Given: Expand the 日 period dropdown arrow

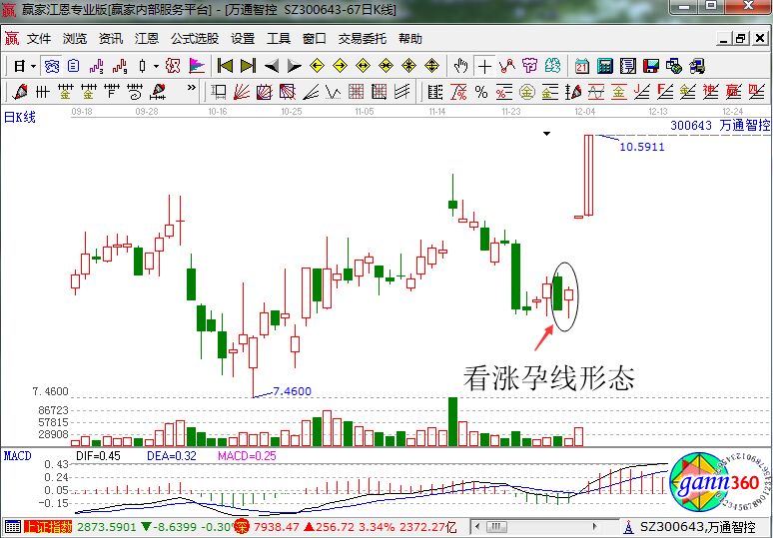Looking at the screenshot, I should click(33, 66).
